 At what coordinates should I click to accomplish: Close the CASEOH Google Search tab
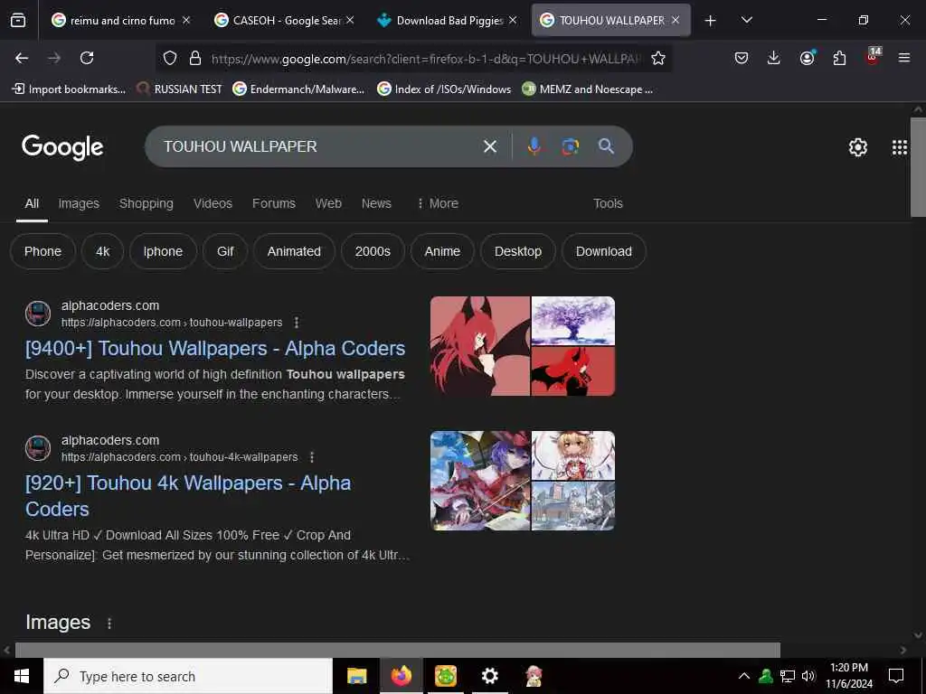pos(350,20)
